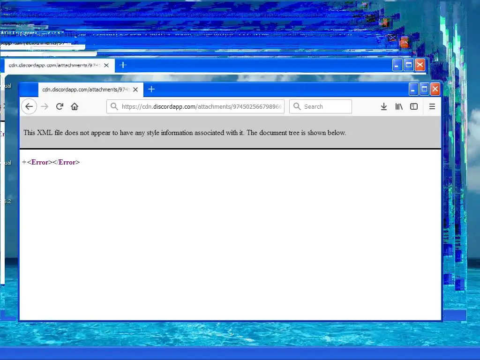Click the forward arrow in the front browser
Viewport: 480px width, 360px height.
click(45, 106)
